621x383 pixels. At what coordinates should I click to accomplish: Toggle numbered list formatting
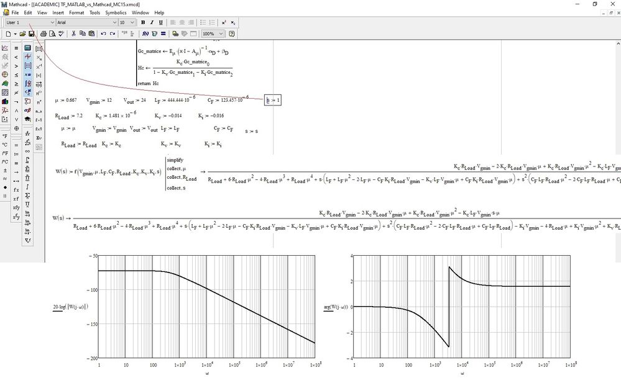point(212,22)
